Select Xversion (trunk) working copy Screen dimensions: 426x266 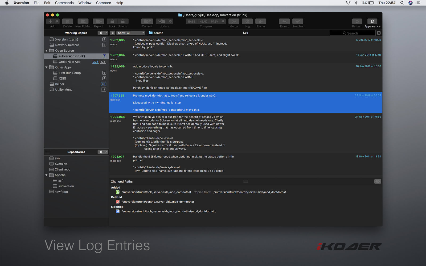point(76,39)
